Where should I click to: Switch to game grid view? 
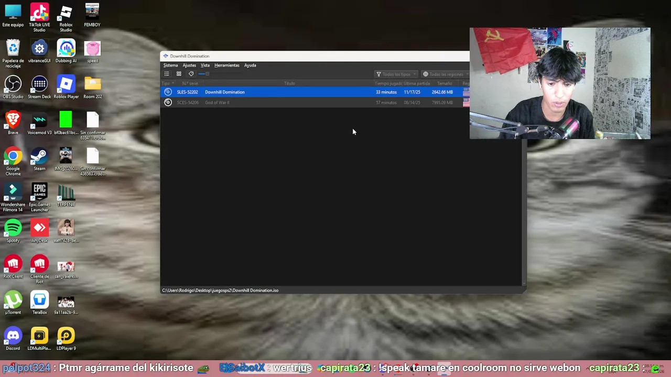(x=179, y=74)
